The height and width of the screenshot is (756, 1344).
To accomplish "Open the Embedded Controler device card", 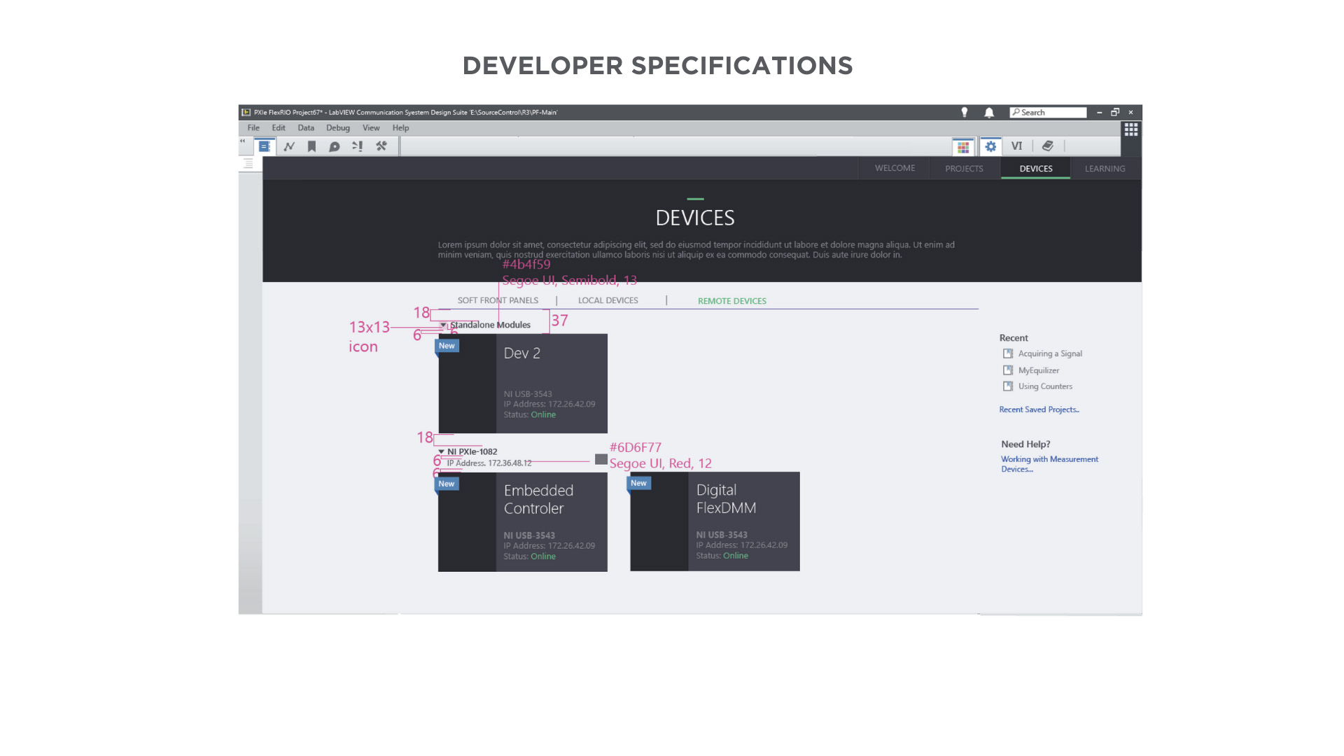I will tap(523, 522).
